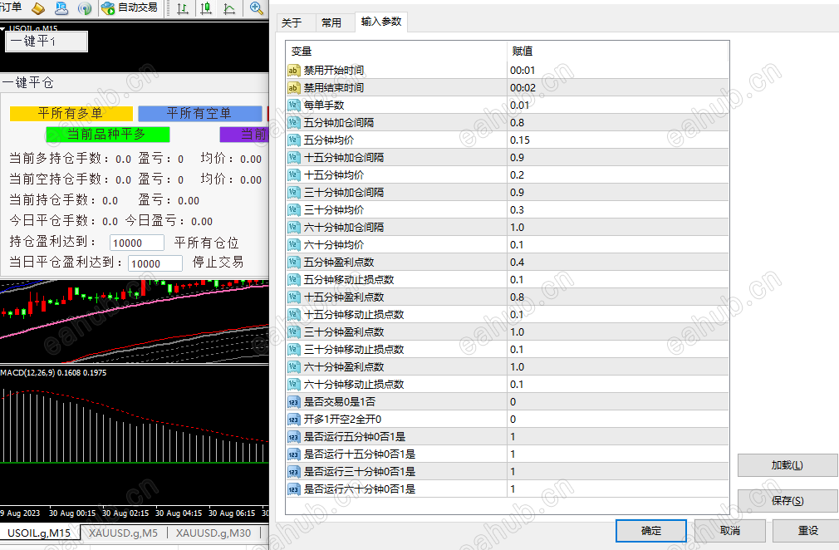Switch to USOIL.g,M15 chart tab
Viewport: 839px width, 550px height.
(x=39, y=533)
